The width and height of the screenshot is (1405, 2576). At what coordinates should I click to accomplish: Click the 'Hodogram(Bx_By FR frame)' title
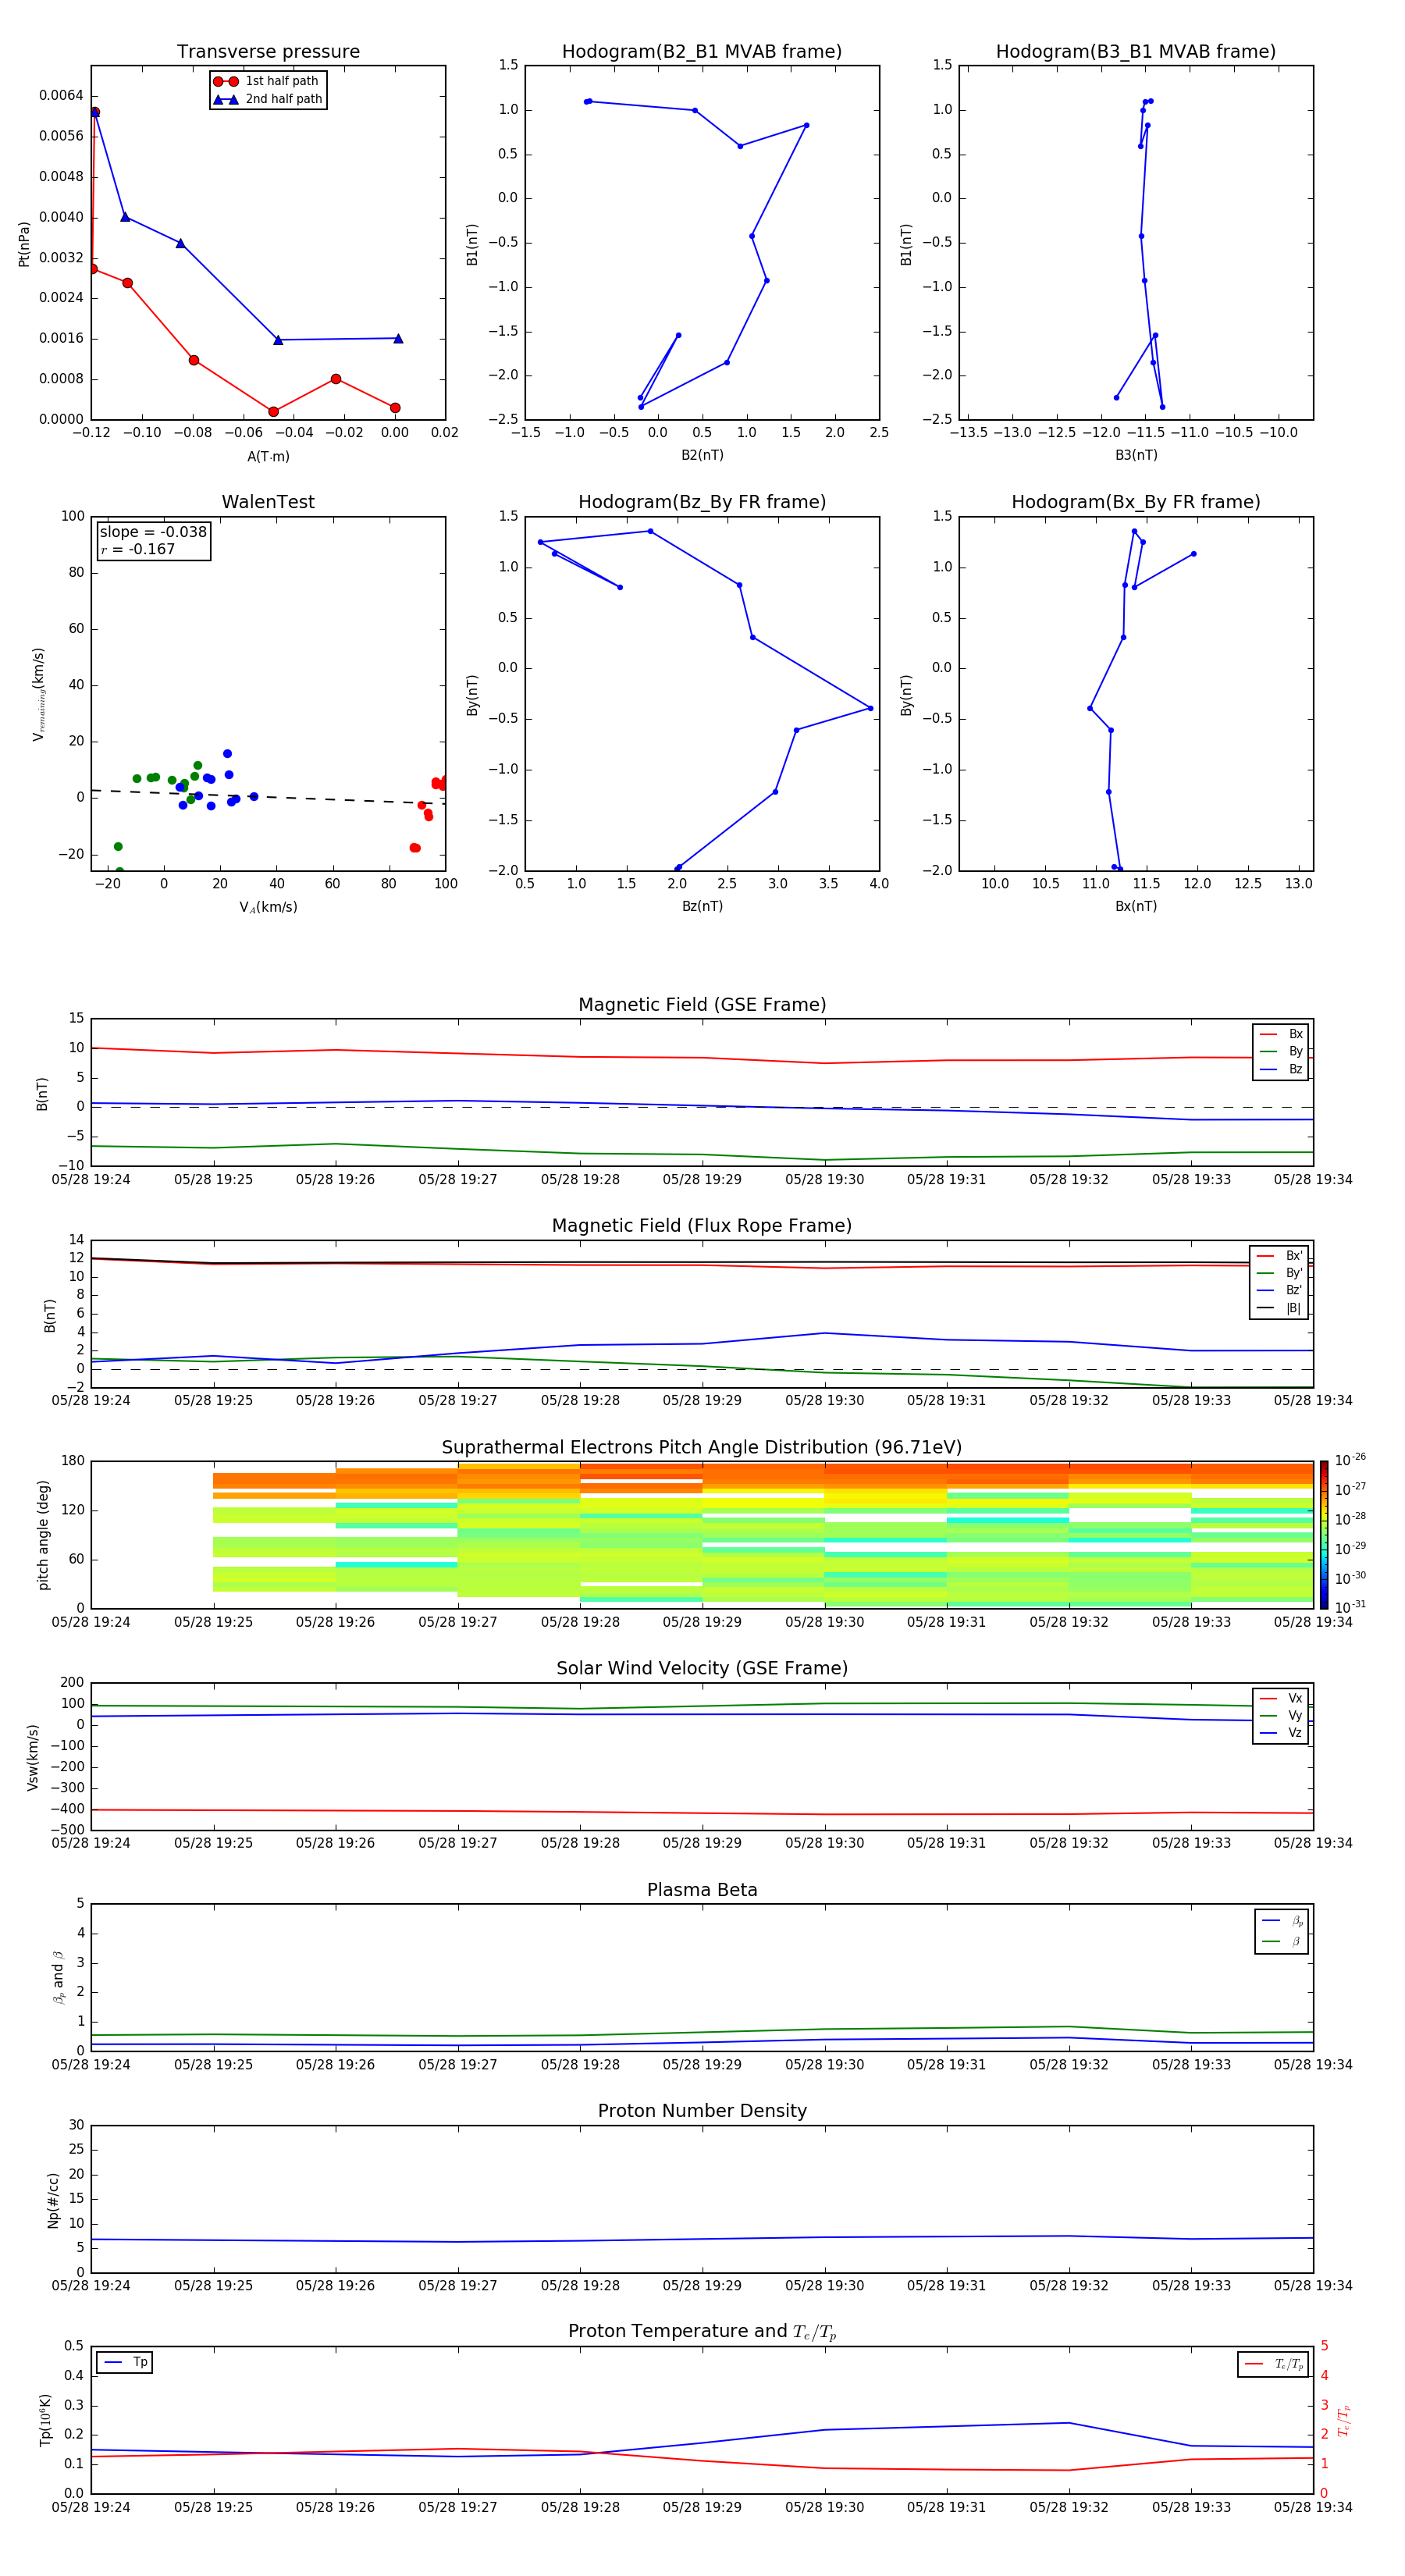(x=1136, y=502)
